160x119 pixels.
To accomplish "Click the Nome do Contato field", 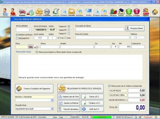I will coord(102,37).
